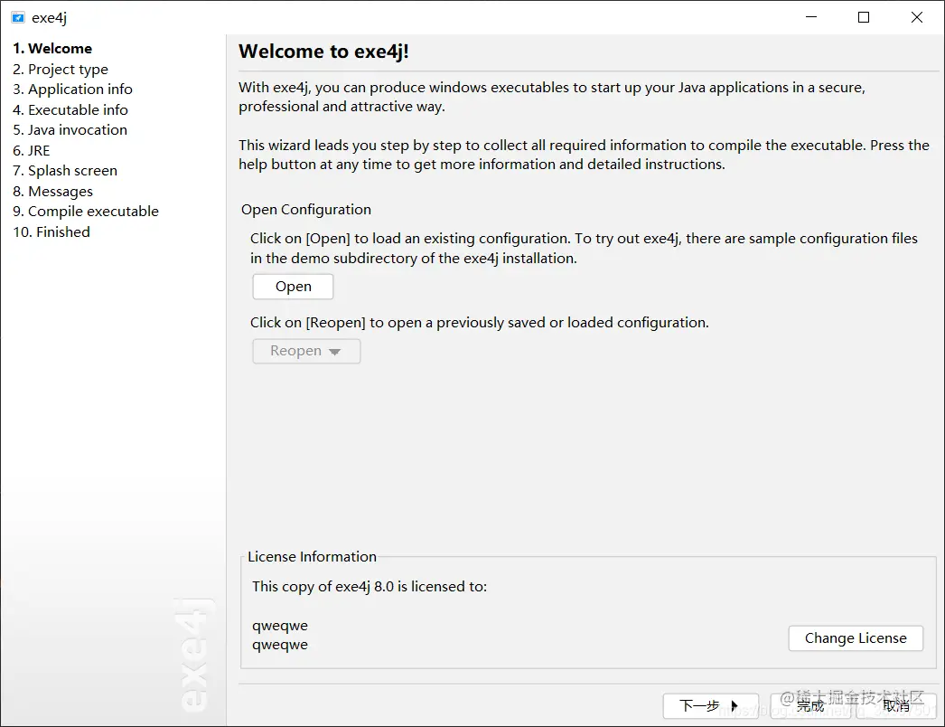Click the 'Open Configuration' section label

[x=306, y=210]
